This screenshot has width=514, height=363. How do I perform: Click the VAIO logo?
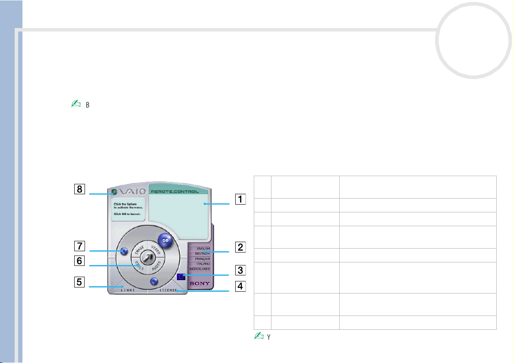pos(132,192)
